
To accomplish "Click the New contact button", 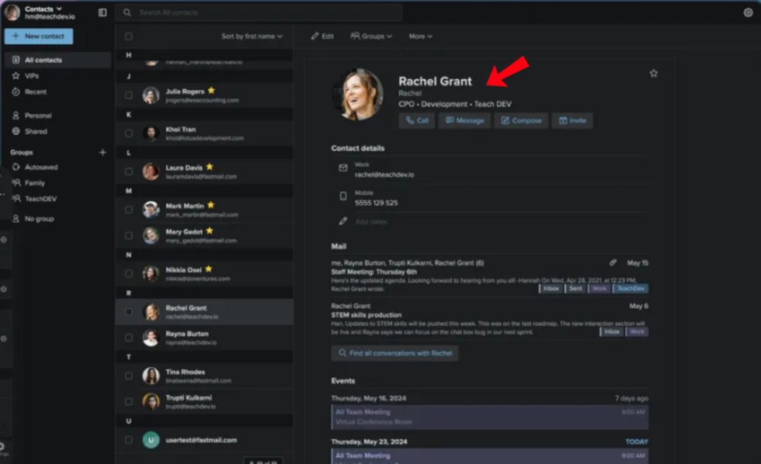I will pyautogui.click(x=38, y=36).
